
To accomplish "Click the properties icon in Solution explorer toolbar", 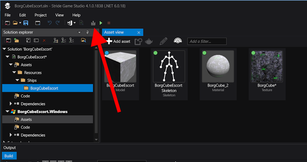I will click(28, 41).
